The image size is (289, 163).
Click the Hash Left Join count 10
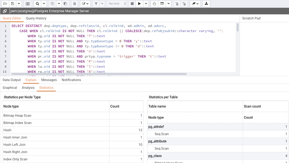(x=140, y=145)
